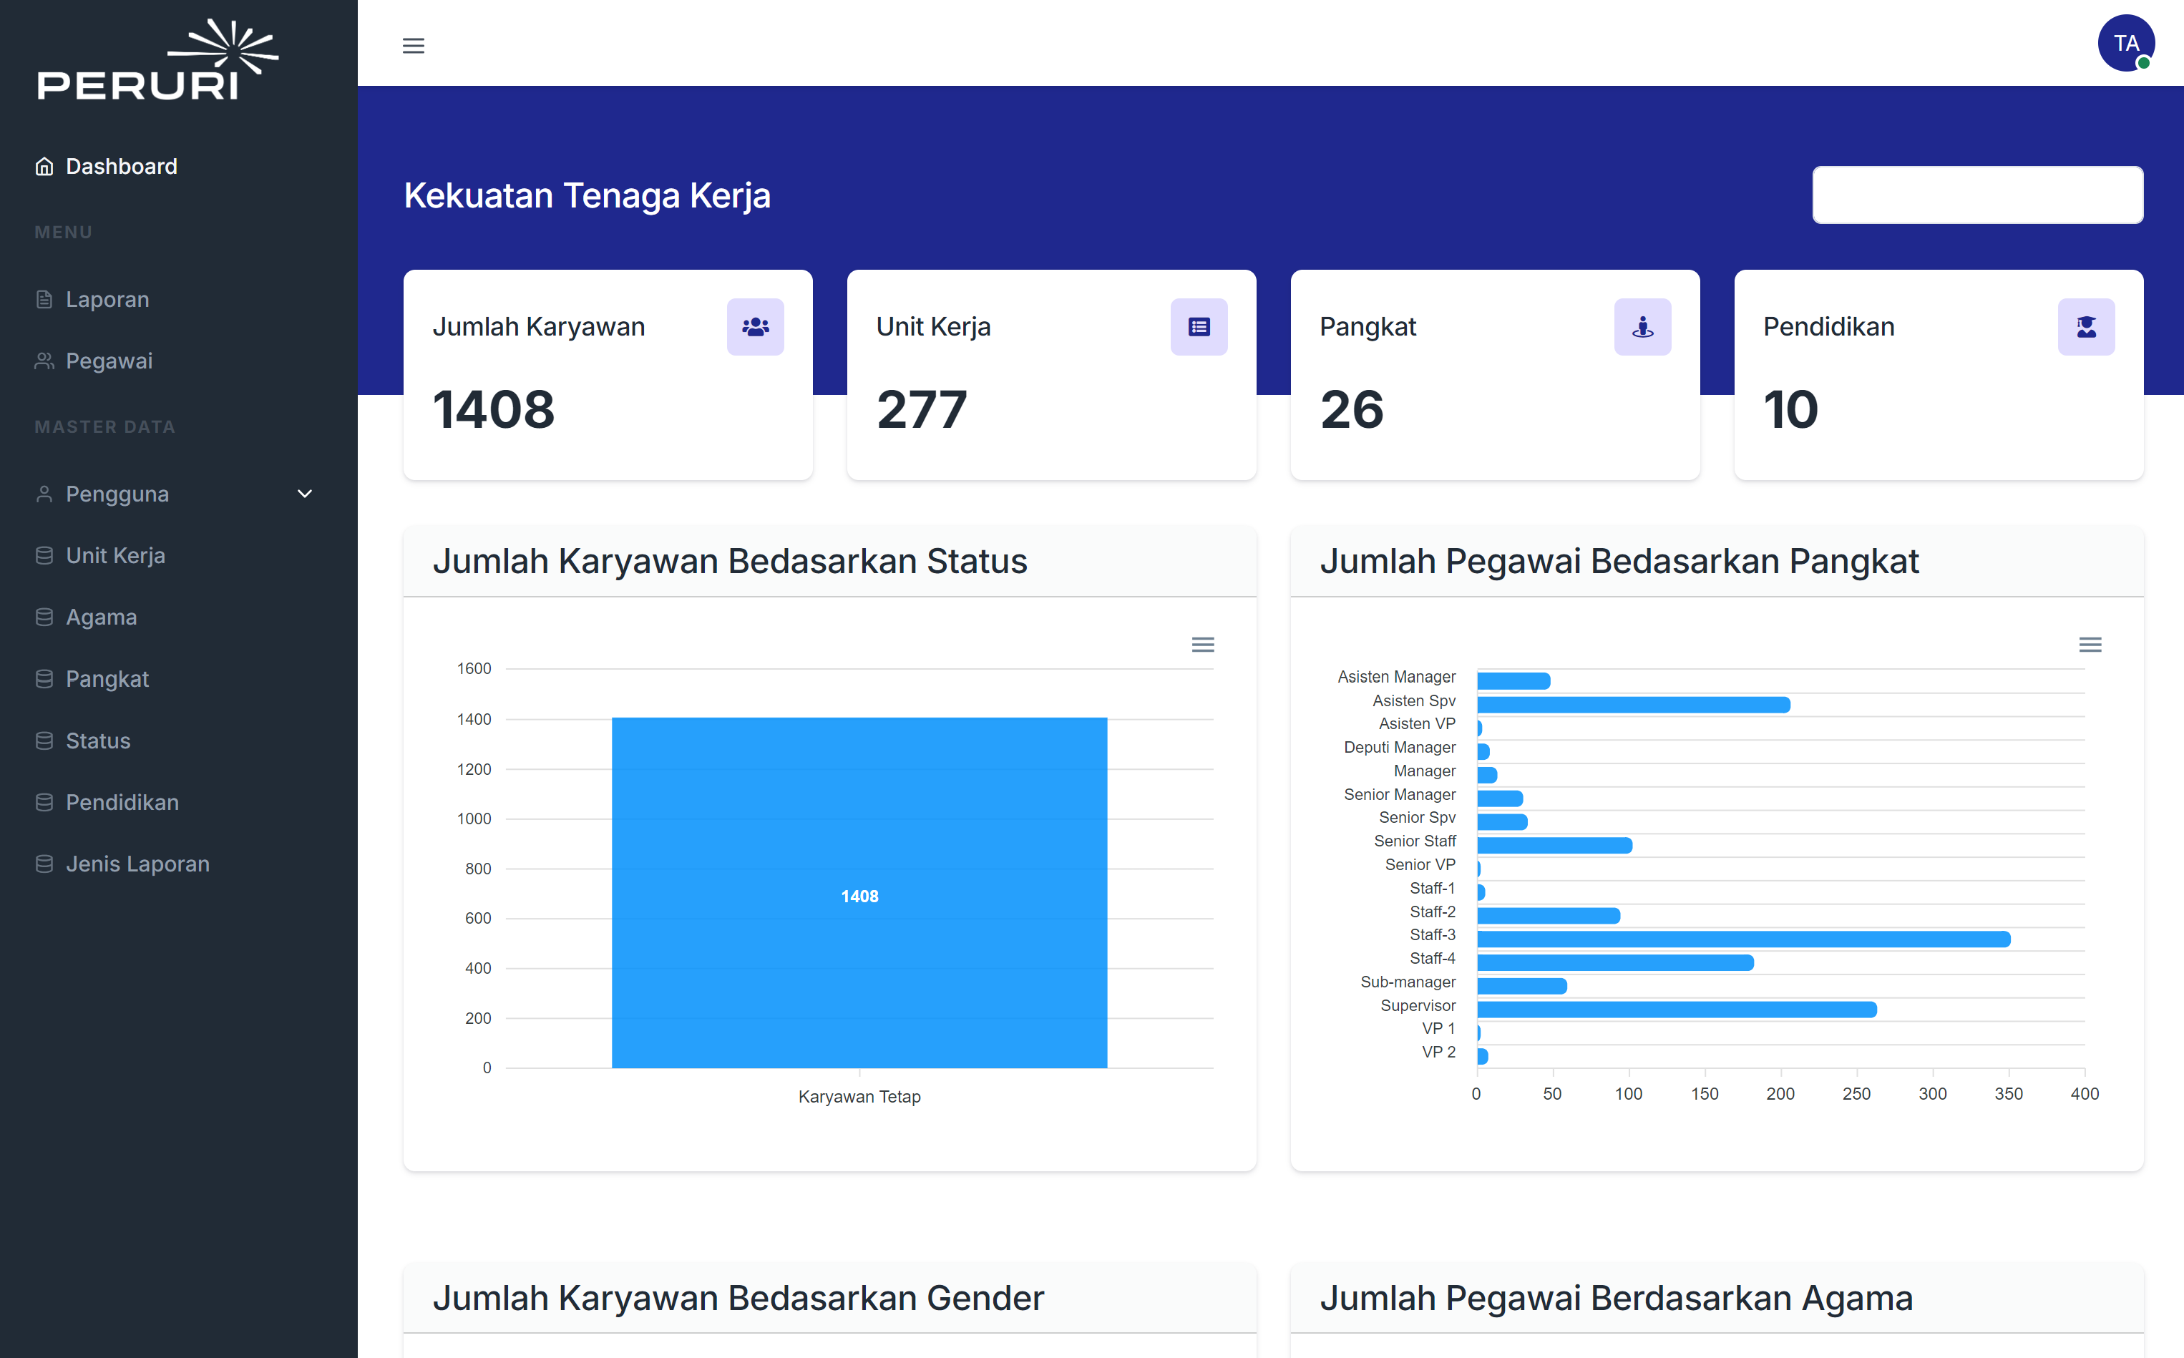Click the Pegawai users icon
2184x1358 pixels.
[44, 361]
